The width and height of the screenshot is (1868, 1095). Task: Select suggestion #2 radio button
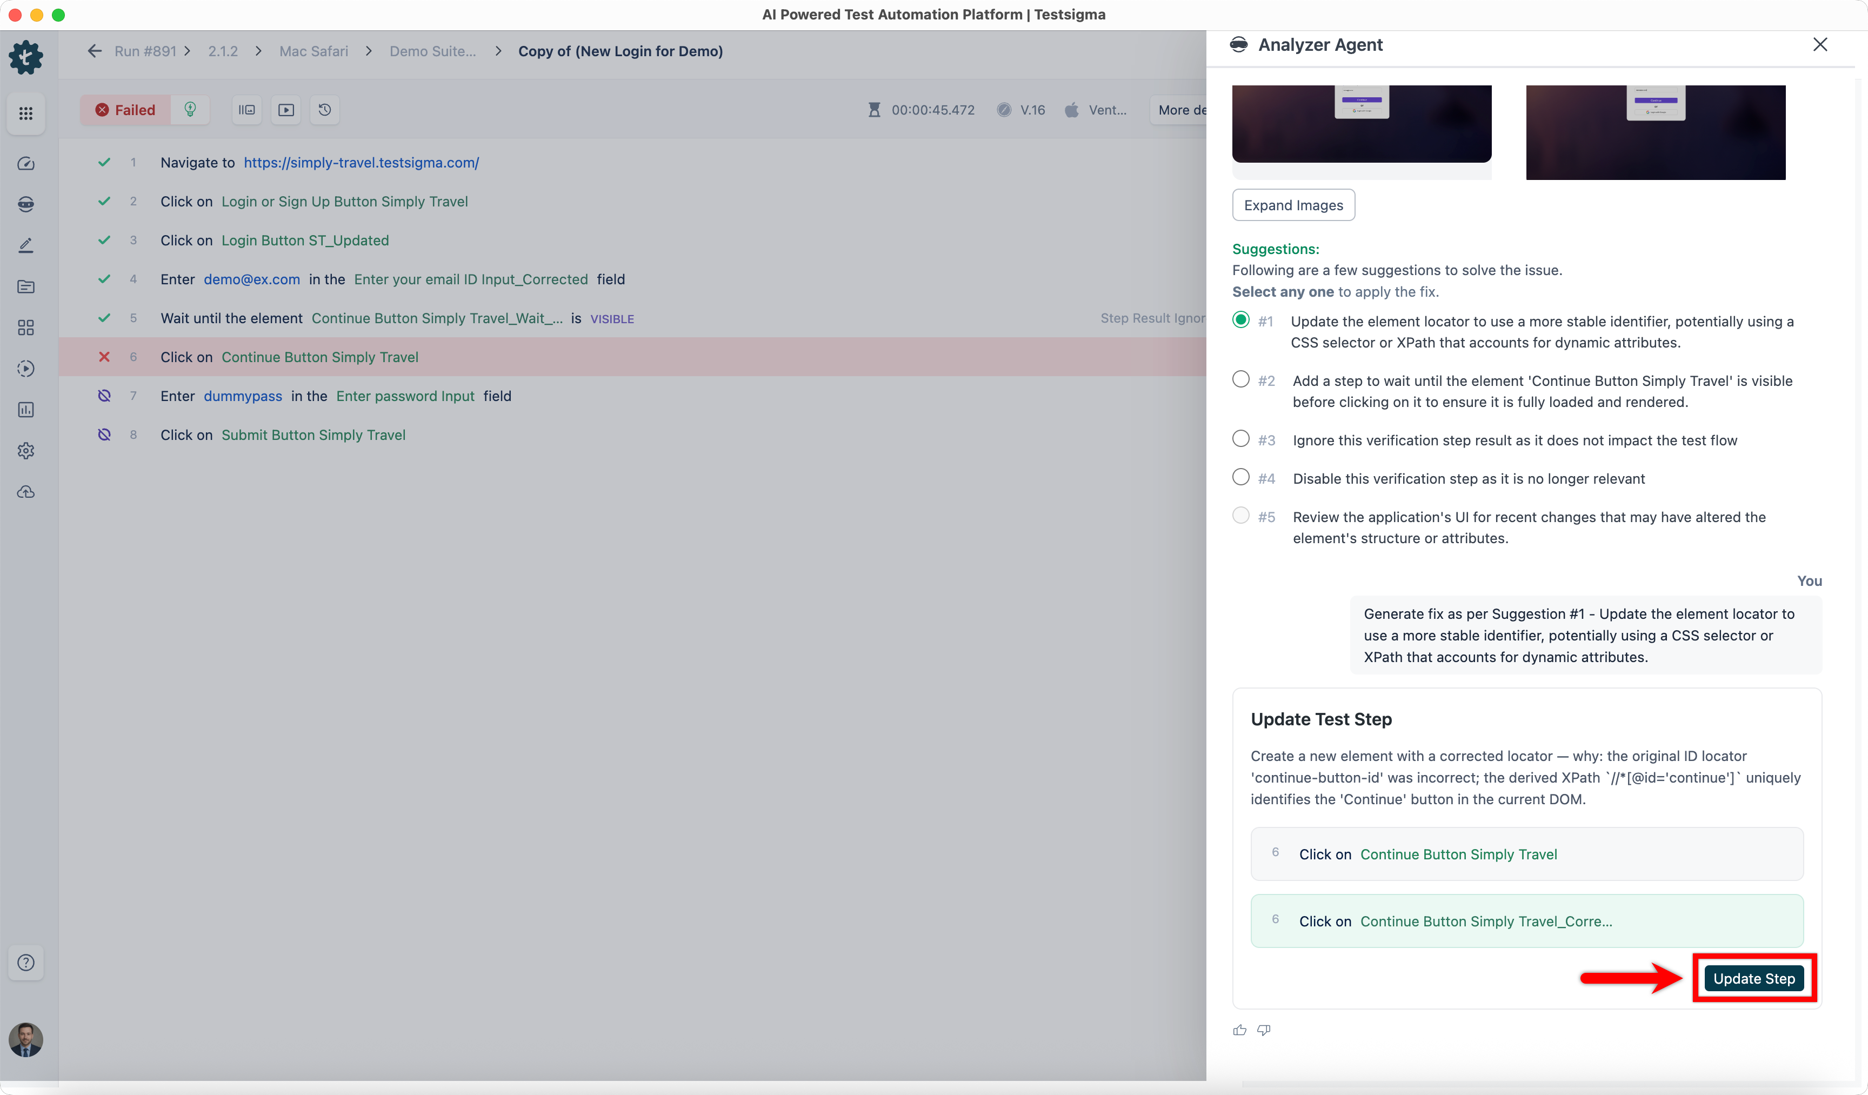[x=1240, y=379]
